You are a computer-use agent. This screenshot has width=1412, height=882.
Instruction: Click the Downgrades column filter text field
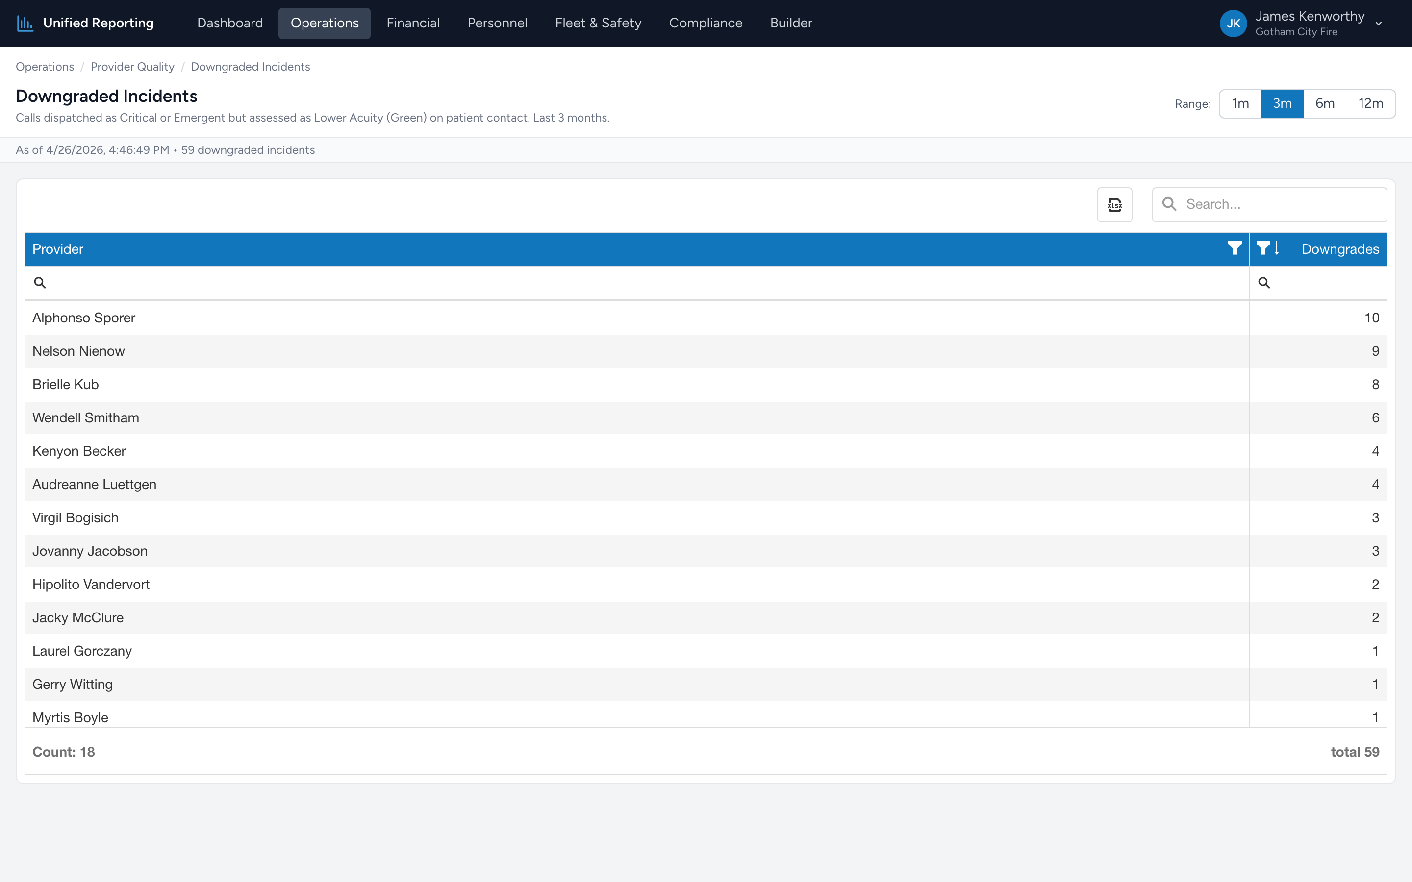tap(1318, 283)
